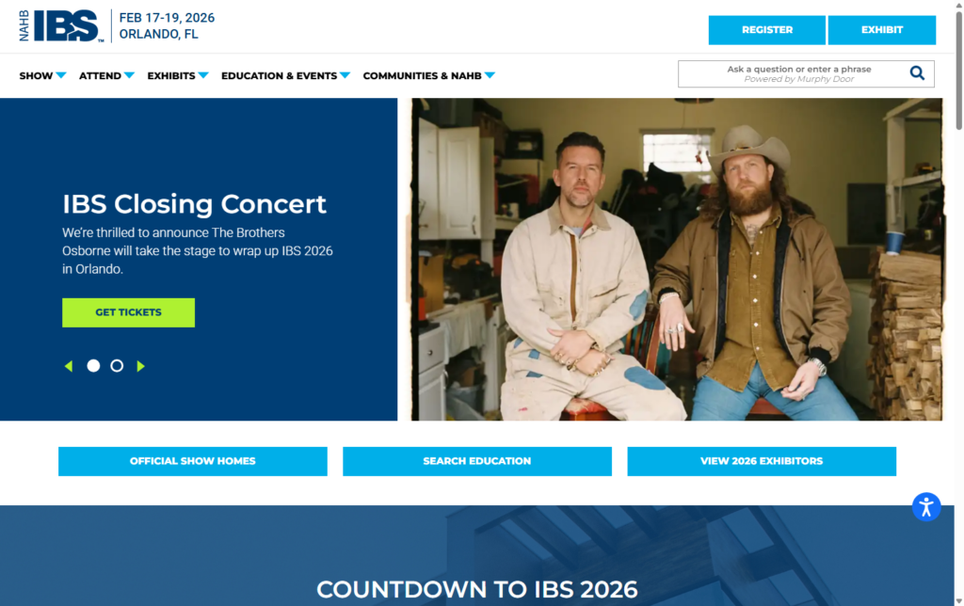Expand the Show dropdown menu
Screen dimensions: 964x606
coord(42,75)
